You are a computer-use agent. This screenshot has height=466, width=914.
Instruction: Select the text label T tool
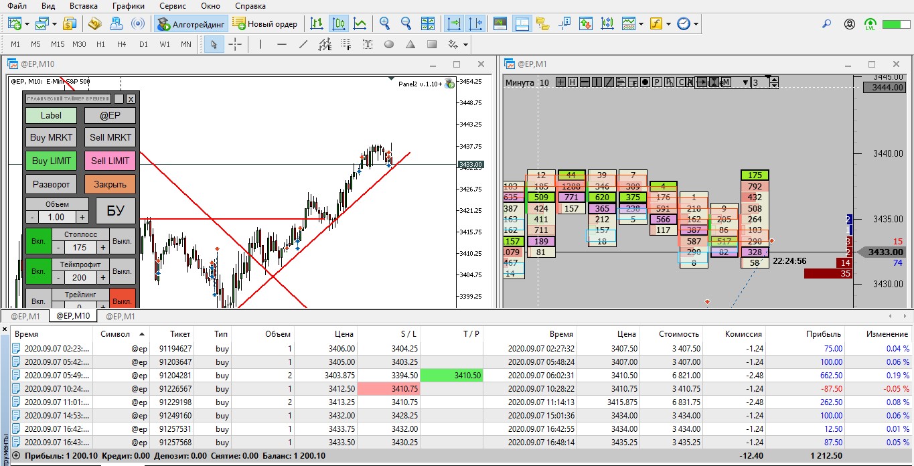368,44
